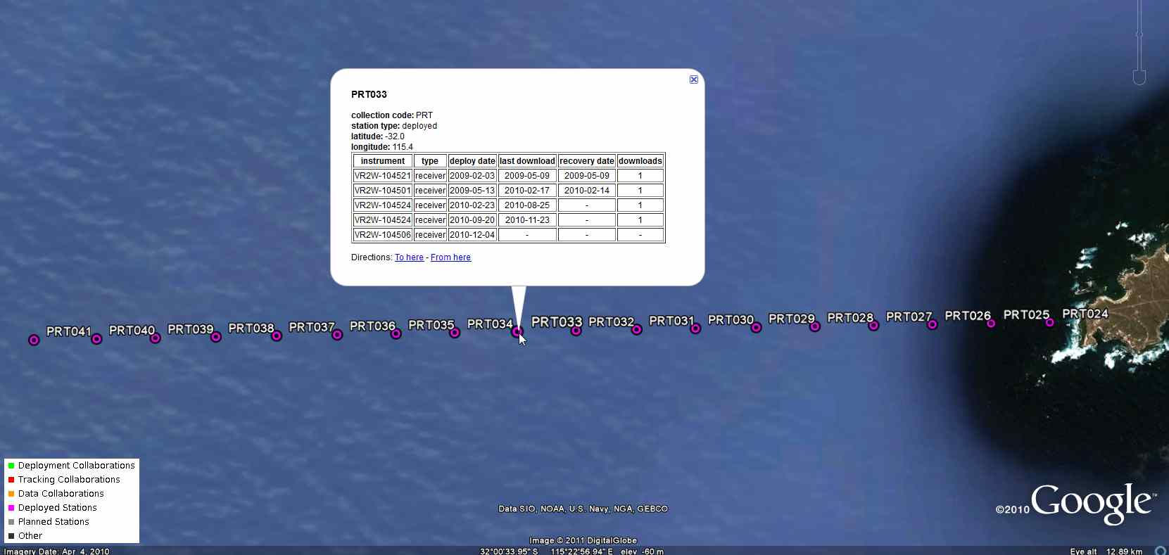Click the 'From here' directions link
1169x555 pixels.
[x=450, y=257]
